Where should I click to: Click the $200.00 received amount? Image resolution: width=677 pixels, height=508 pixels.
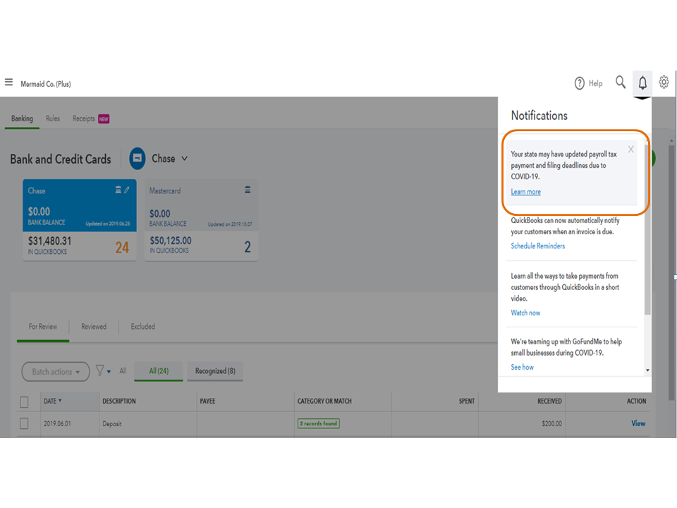(551, 424)
